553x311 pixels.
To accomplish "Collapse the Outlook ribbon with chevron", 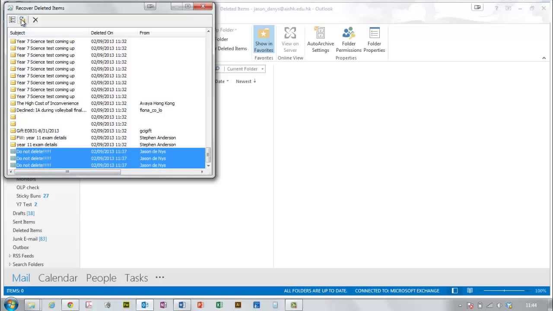I will coord(544,58).
